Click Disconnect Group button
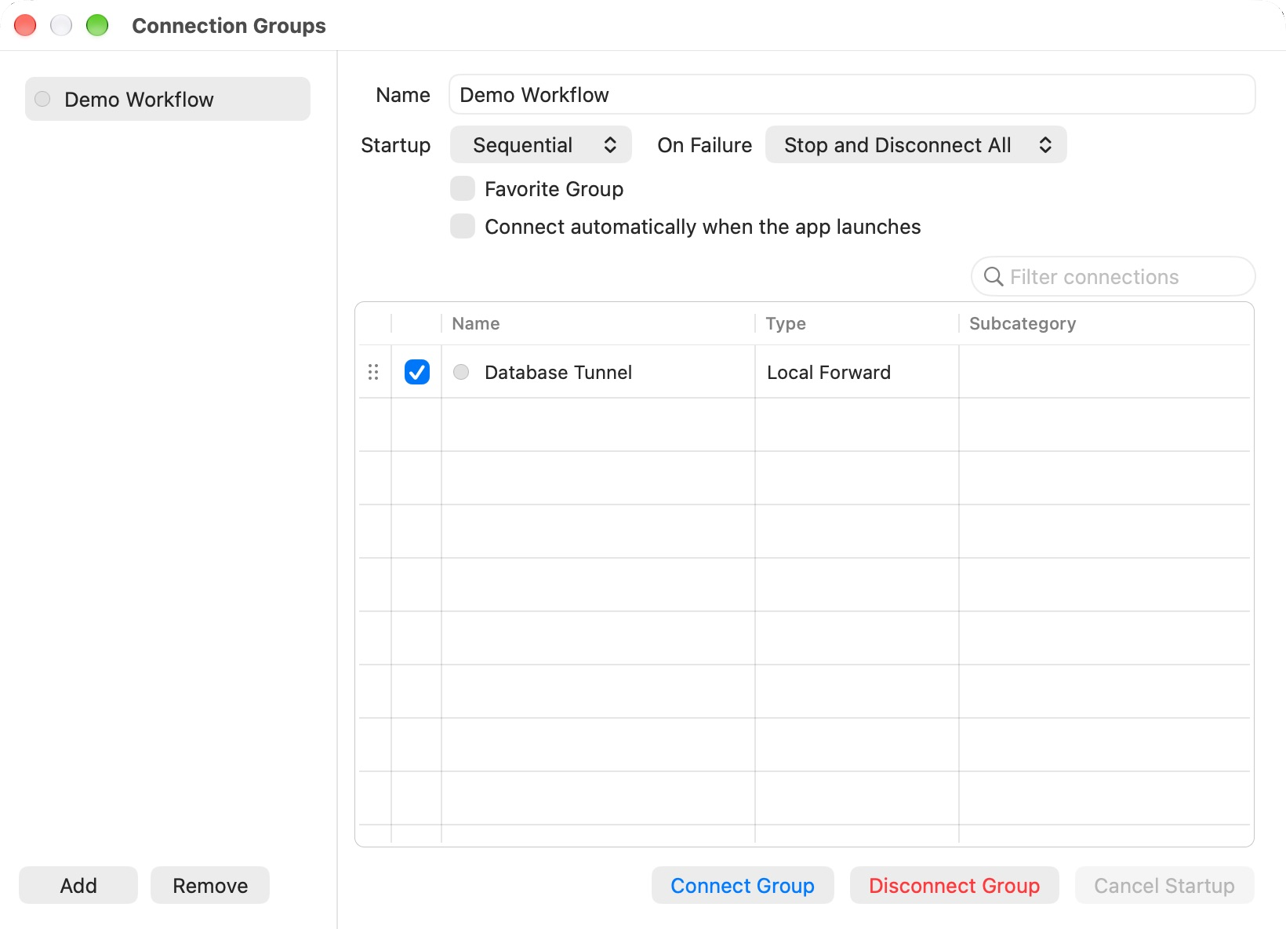This screenshot has height=929, width=1286. 954,885
